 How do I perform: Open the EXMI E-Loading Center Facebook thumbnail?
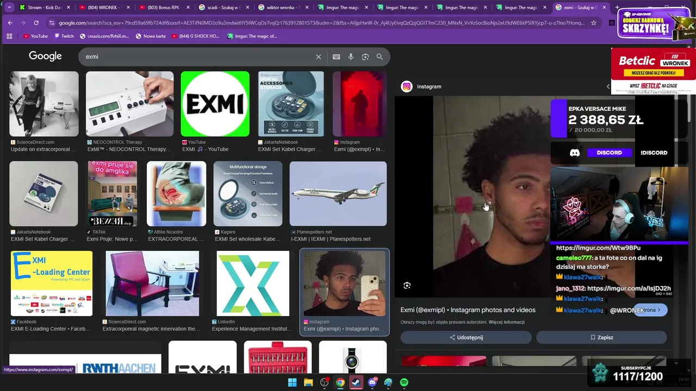click(52, 283)
